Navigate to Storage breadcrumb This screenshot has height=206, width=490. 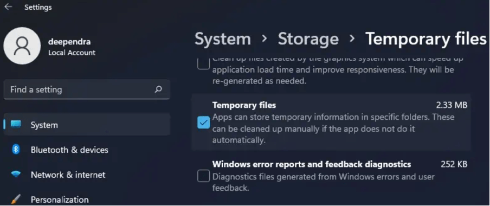tap(308, 39)
